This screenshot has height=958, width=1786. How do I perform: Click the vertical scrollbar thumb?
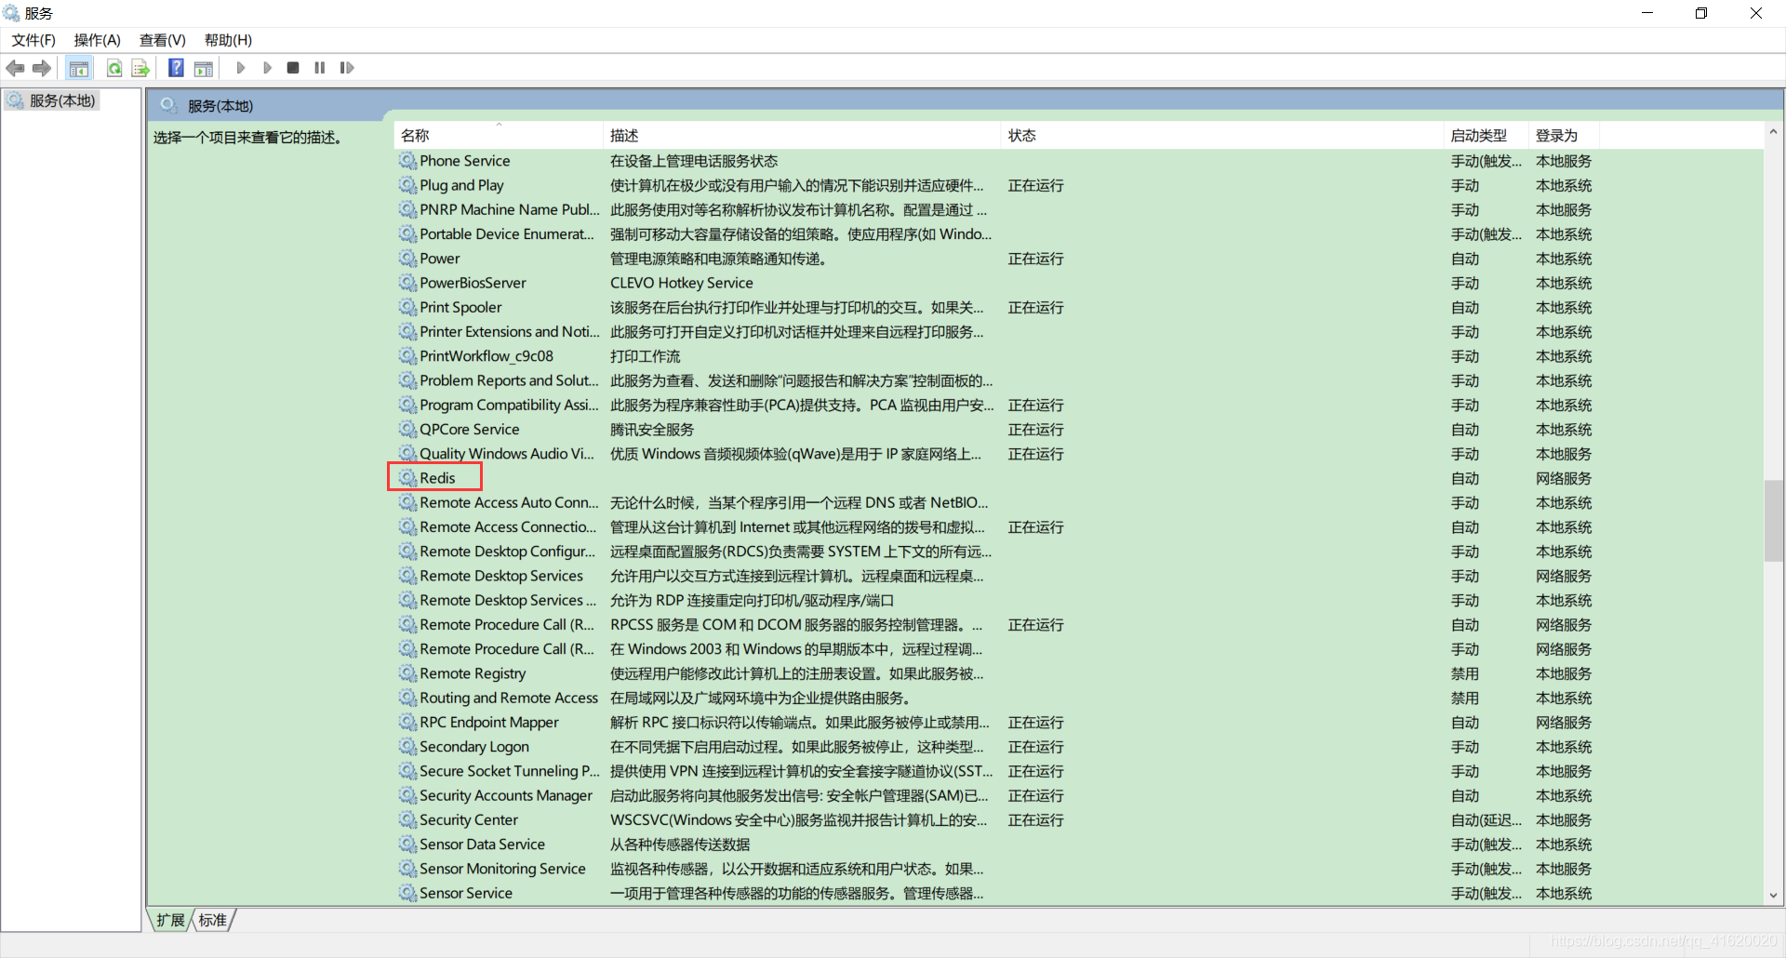tap(1773, 521)
